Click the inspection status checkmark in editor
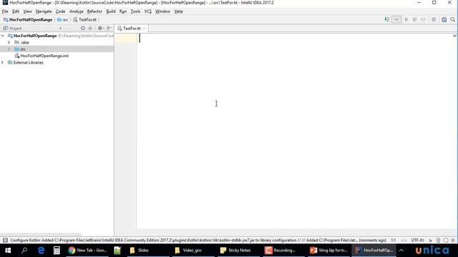The height and width of the screenshot is (257, 458). coord(455,36)
